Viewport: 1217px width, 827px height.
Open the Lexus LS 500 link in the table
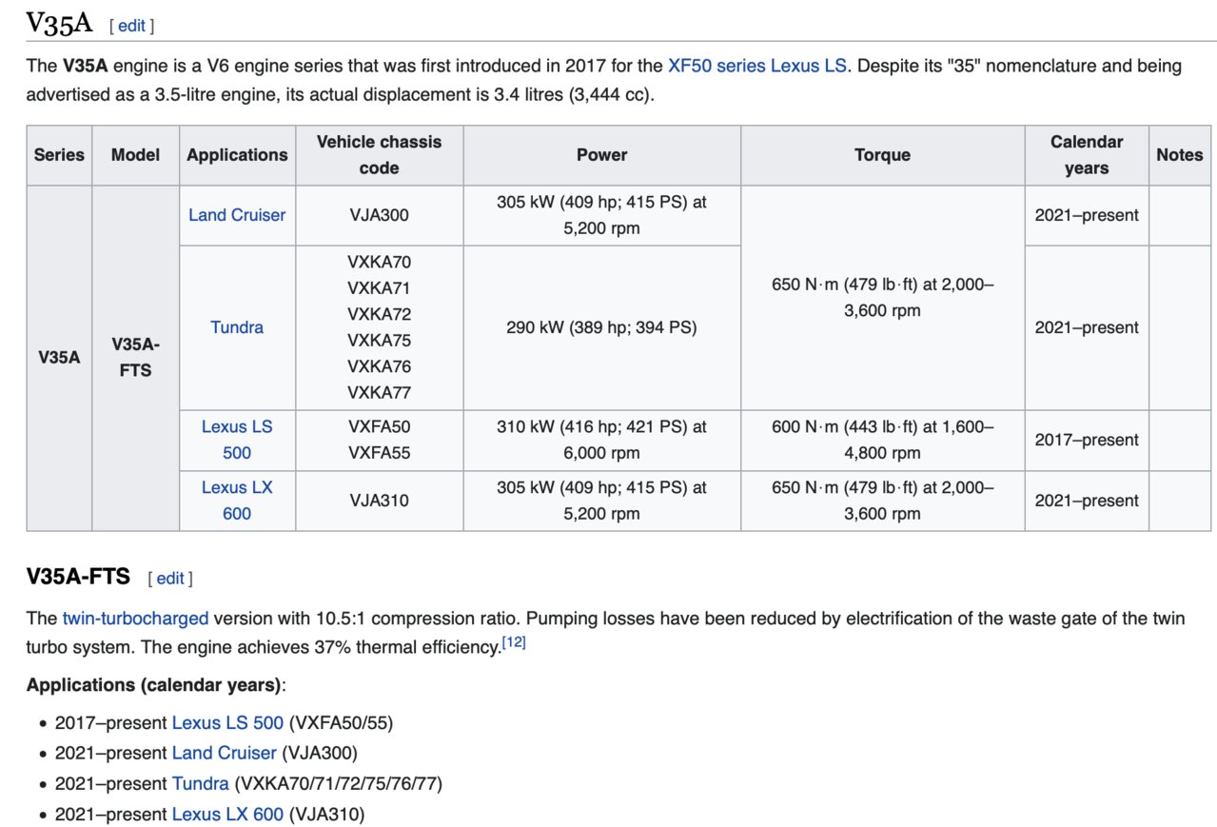[x=237, y=440]
